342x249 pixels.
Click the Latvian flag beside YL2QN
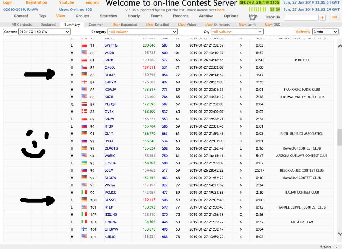point(84,104)
